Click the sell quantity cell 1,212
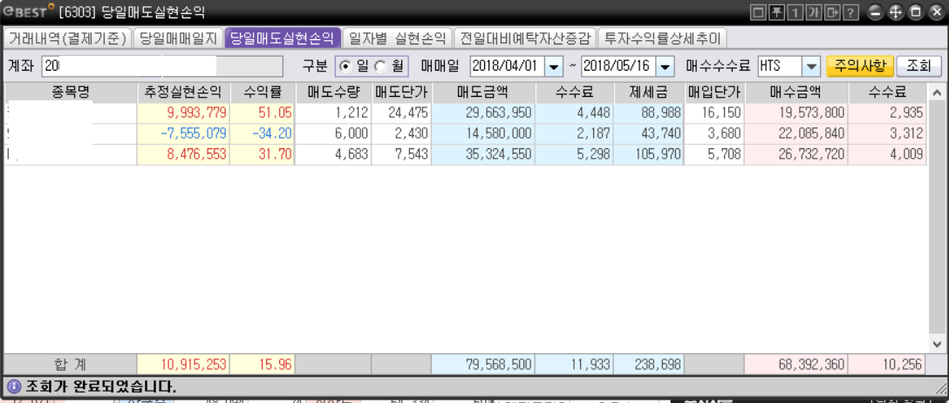This screenshot has height=403, width=949. tap(333, 113)
